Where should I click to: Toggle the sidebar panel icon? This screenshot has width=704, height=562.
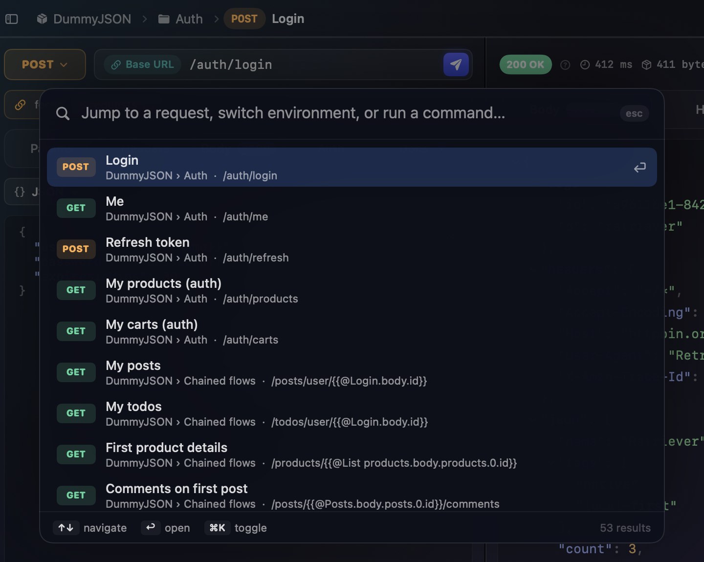pos(12,19)
